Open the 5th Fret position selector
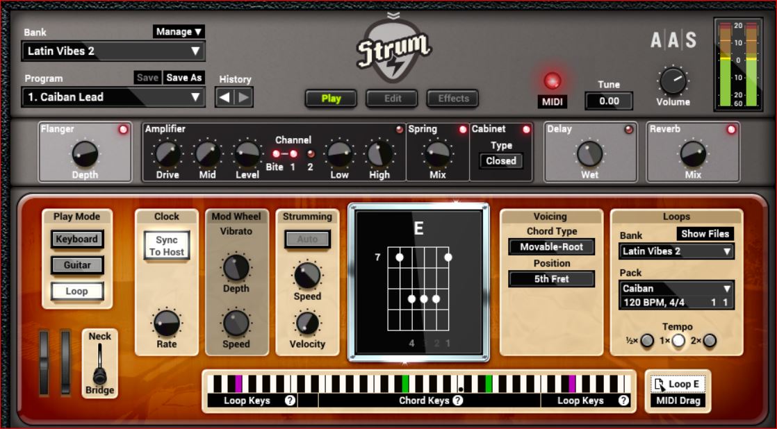This screenshot has width=777, height=429. point(552,279)
